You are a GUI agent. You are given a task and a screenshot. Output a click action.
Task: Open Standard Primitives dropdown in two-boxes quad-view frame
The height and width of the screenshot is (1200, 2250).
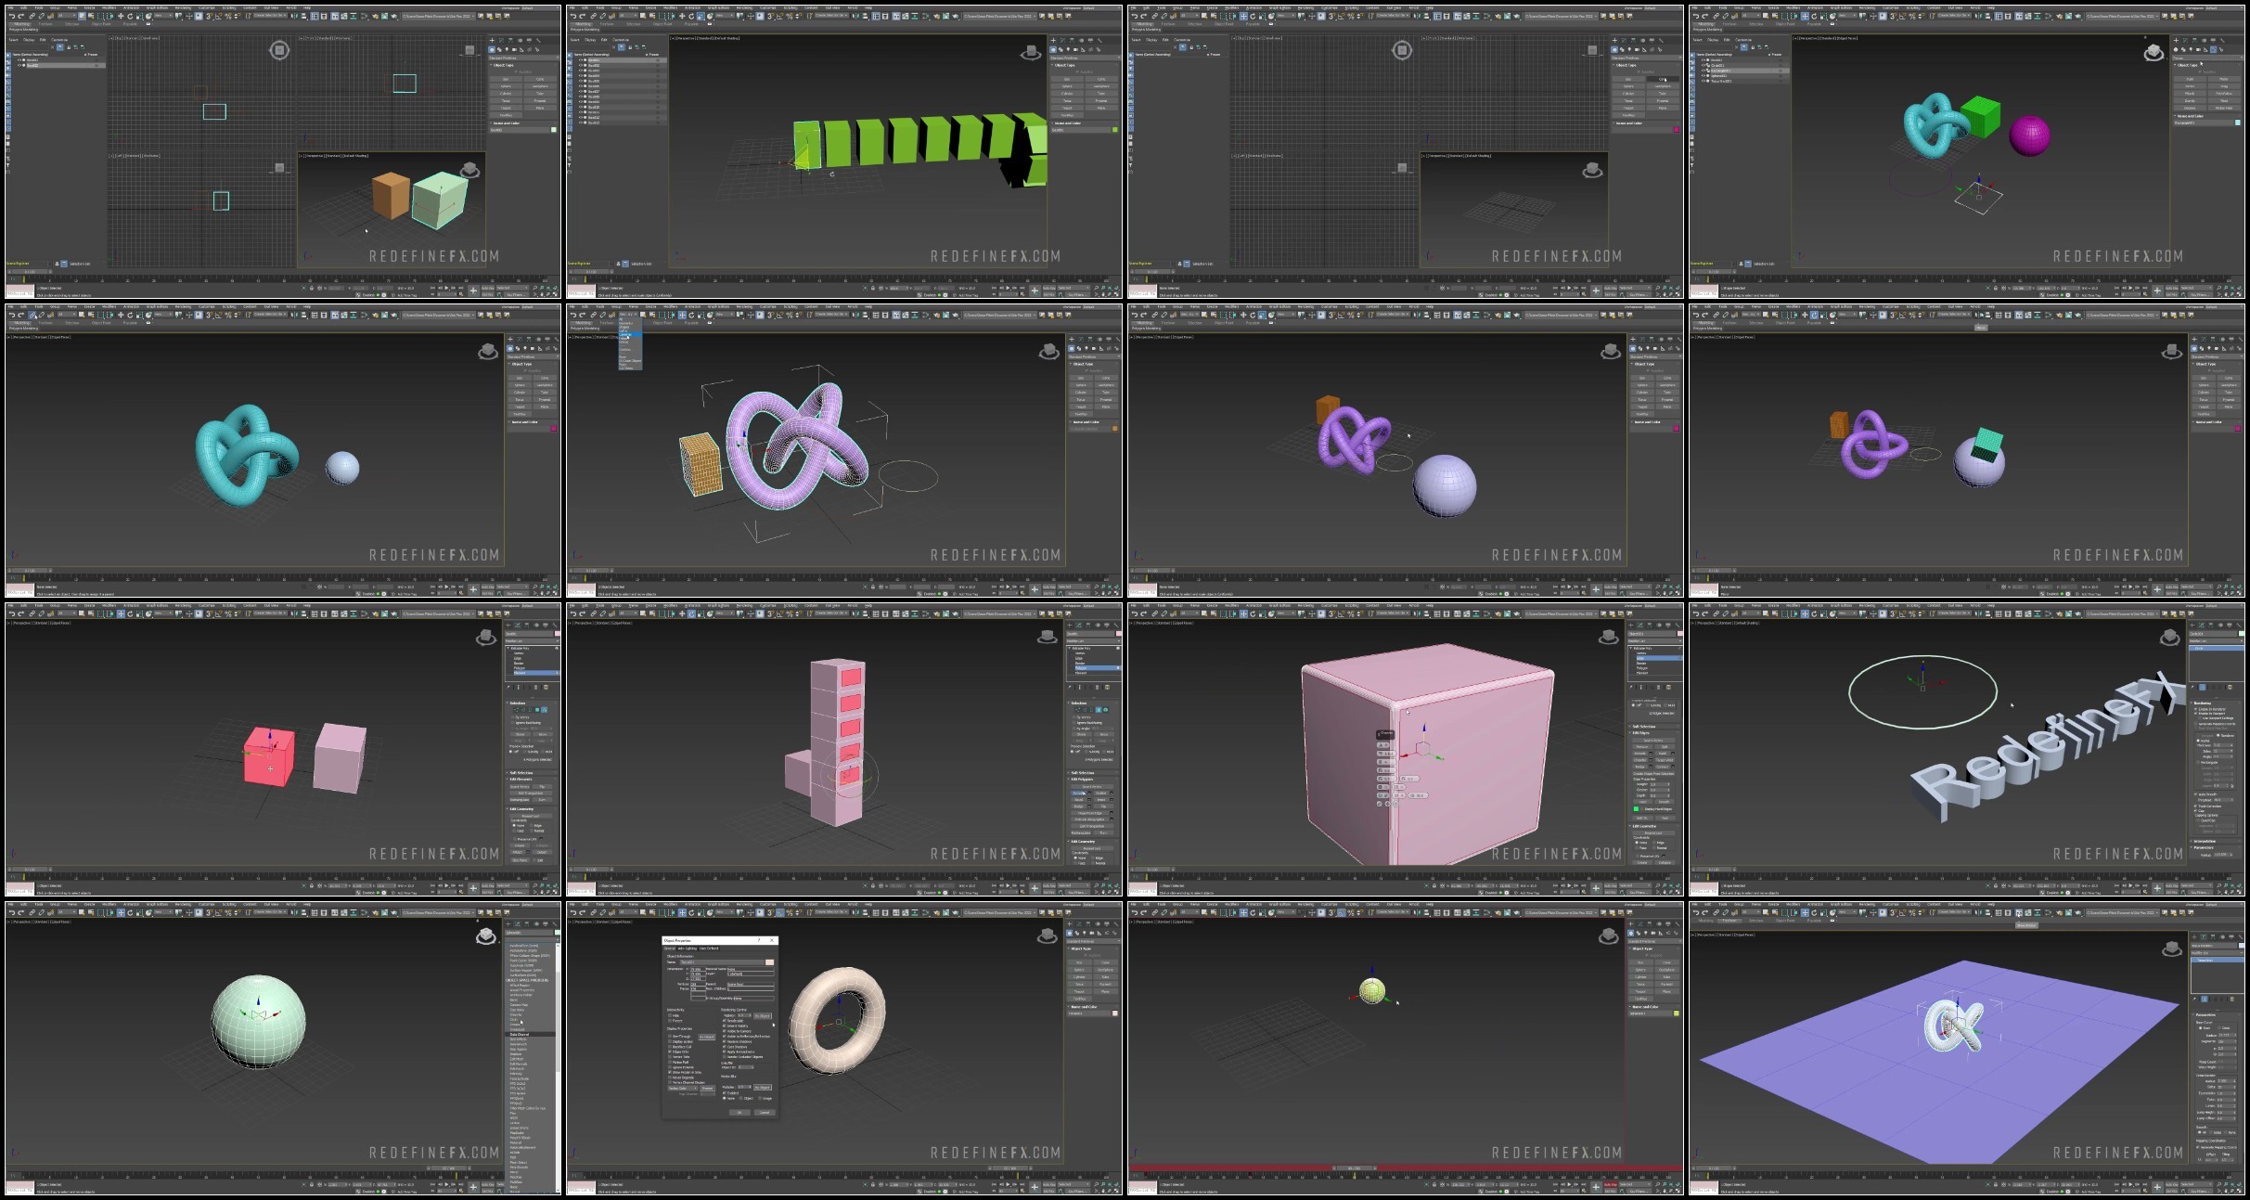click(523, 58)
